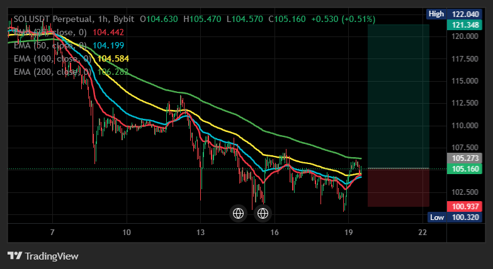Click the low value L104.570 in header
493x269 pixels.
click(245, 19)
